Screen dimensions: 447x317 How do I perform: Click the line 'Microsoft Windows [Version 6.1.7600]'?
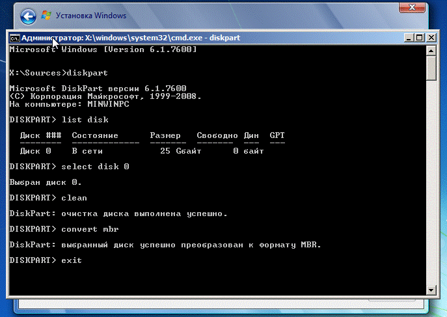[103, 49]
